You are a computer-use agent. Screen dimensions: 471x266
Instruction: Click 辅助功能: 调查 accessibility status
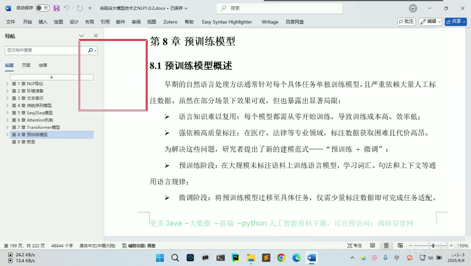click(139, 246)
